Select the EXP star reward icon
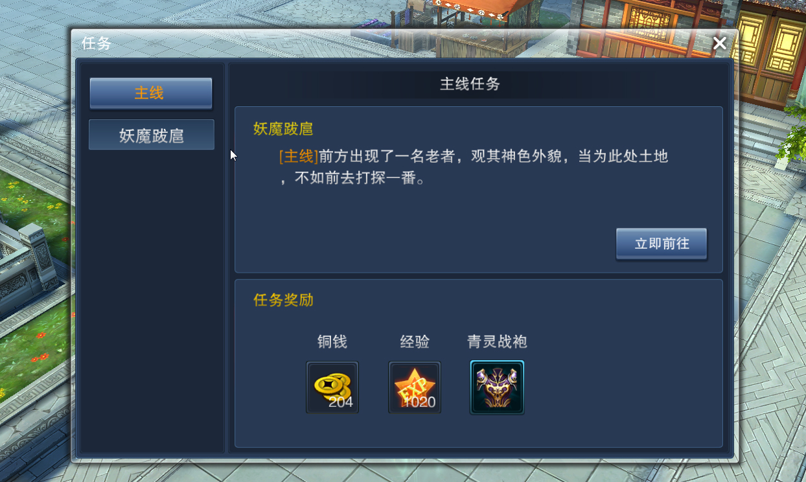The height and width of the screenshot is (482, 806). (415, 387)
